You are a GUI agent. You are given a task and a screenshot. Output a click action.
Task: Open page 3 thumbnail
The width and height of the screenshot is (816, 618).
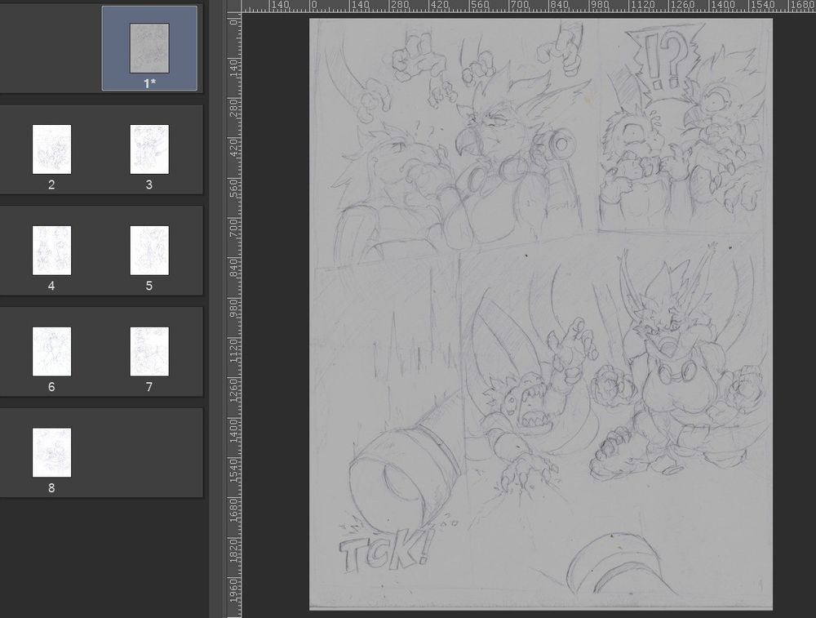[149, 149]
